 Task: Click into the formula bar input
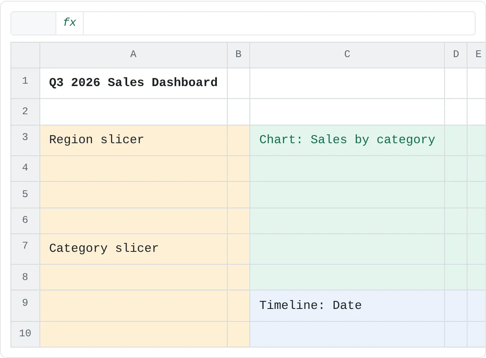click(279, 23)
